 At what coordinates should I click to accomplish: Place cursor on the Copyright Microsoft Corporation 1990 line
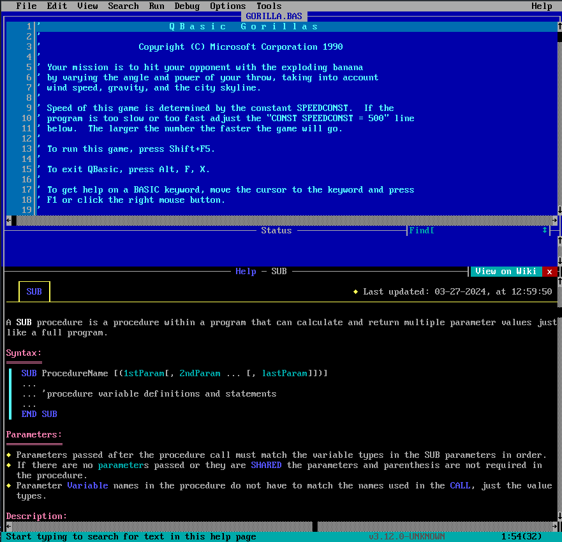(x=240, y=47)
